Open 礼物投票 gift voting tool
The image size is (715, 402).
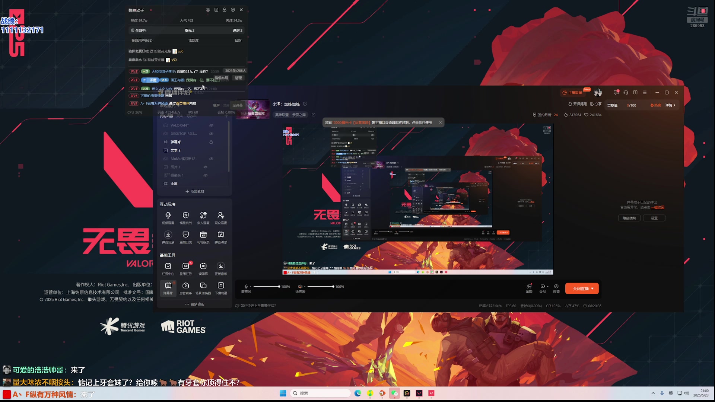point(203,237)
